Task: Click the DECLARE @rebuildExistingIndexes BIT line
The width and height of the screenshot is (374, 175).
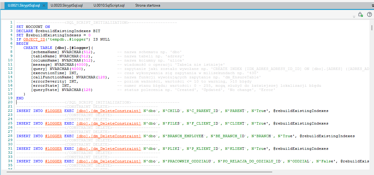Action: (x=58, y=31)
